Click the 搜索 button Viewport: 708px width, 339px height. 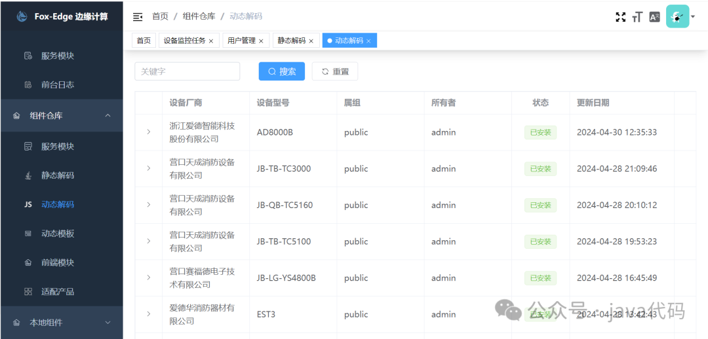(x=282, y=71)
